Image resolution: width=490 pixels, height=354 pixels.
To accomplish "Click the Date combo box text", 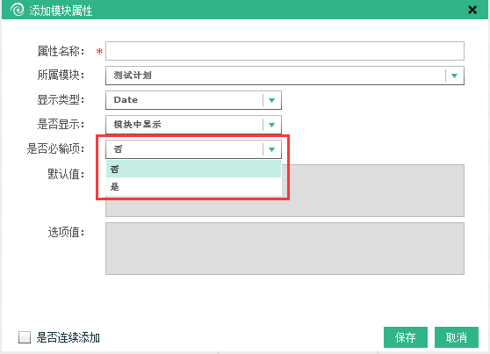I will 126,100.
